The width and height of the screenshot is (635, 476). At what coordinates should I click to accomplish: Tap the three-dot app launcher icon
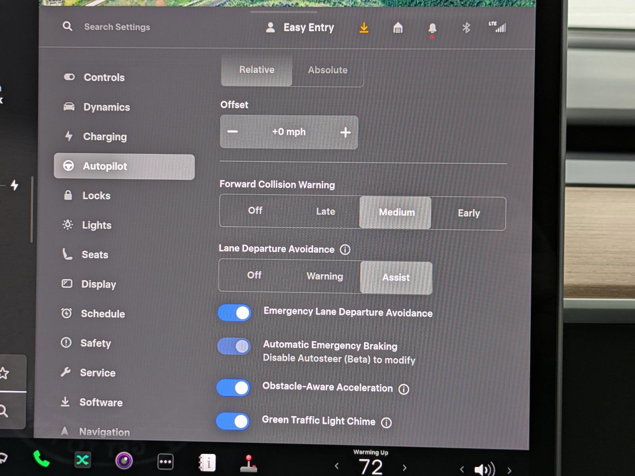(165, 461)
